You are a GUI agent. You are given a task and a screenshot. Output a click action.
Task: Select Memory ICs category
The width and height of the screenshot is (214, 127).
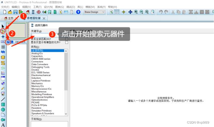pos(37,86)
